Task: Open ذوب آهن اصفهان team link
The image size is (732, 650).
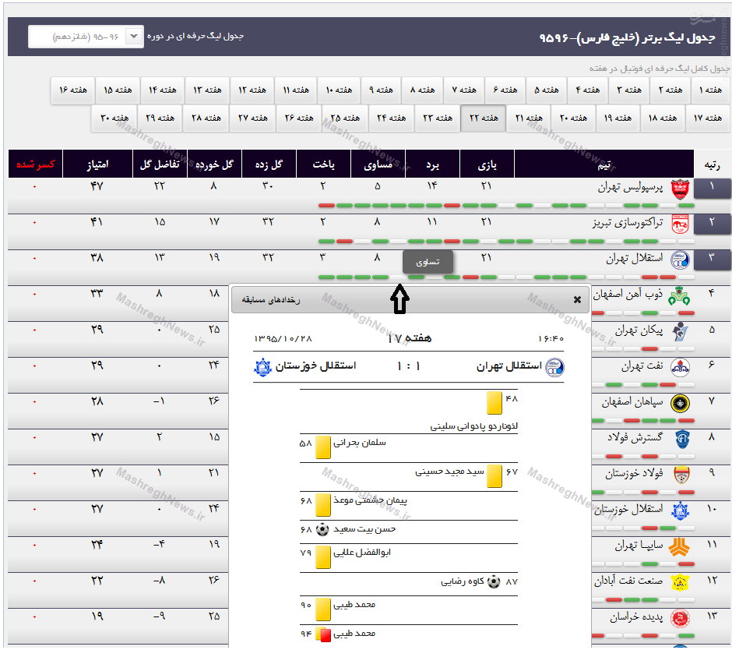Action: point(628,295)
